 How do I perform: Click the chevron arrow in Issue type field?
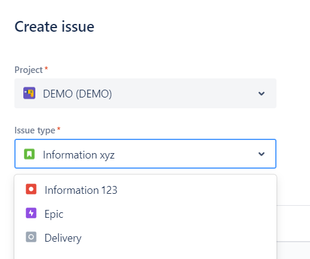262,154
